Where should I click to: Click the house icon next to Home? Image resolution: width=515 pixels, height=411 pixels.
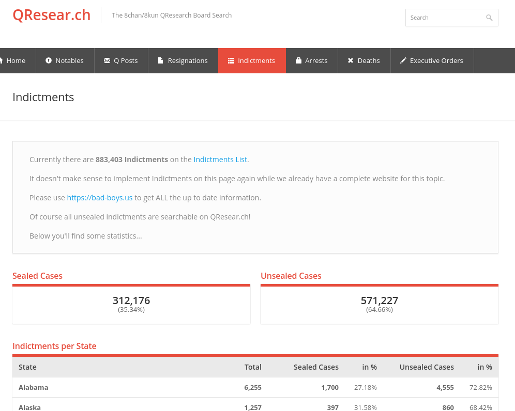[2, 60]
